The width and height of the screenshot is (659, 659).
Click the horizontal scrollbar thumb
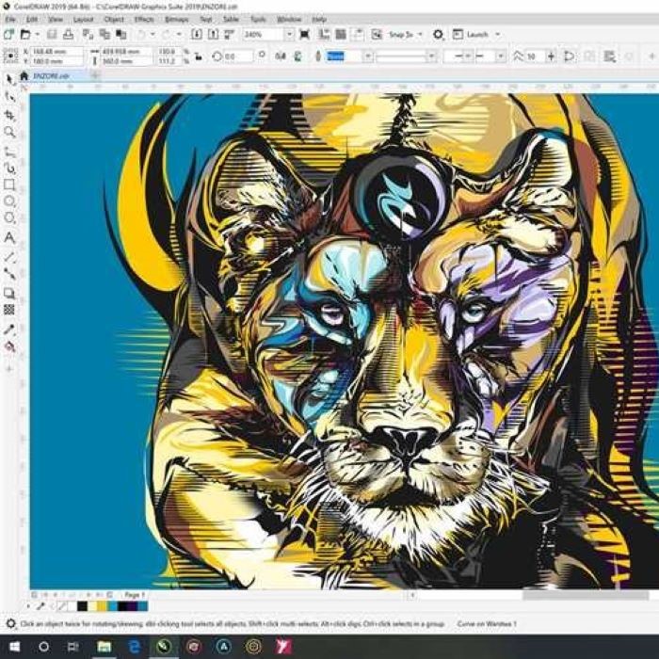pyautogui.click(x=585, y=595)
